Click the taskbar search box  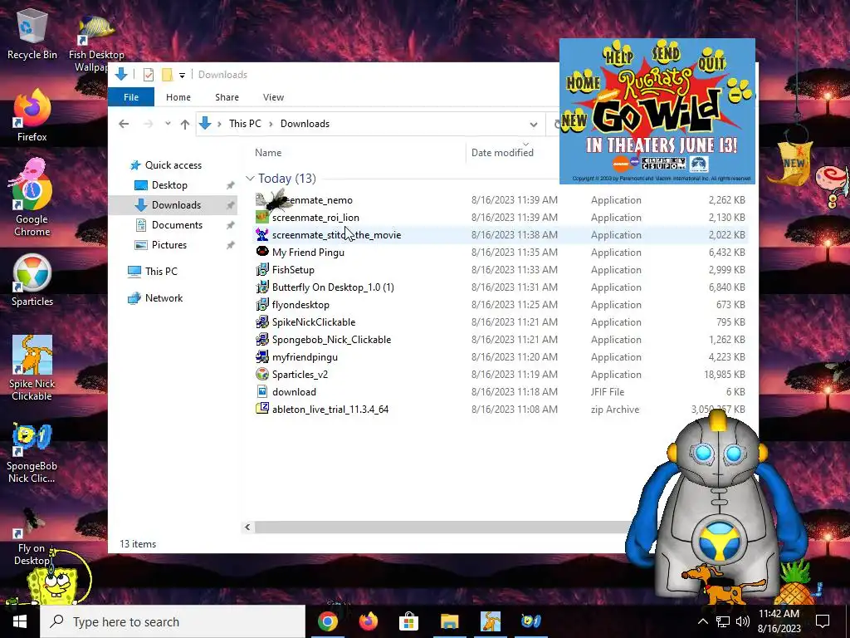[x=173, y=621]
